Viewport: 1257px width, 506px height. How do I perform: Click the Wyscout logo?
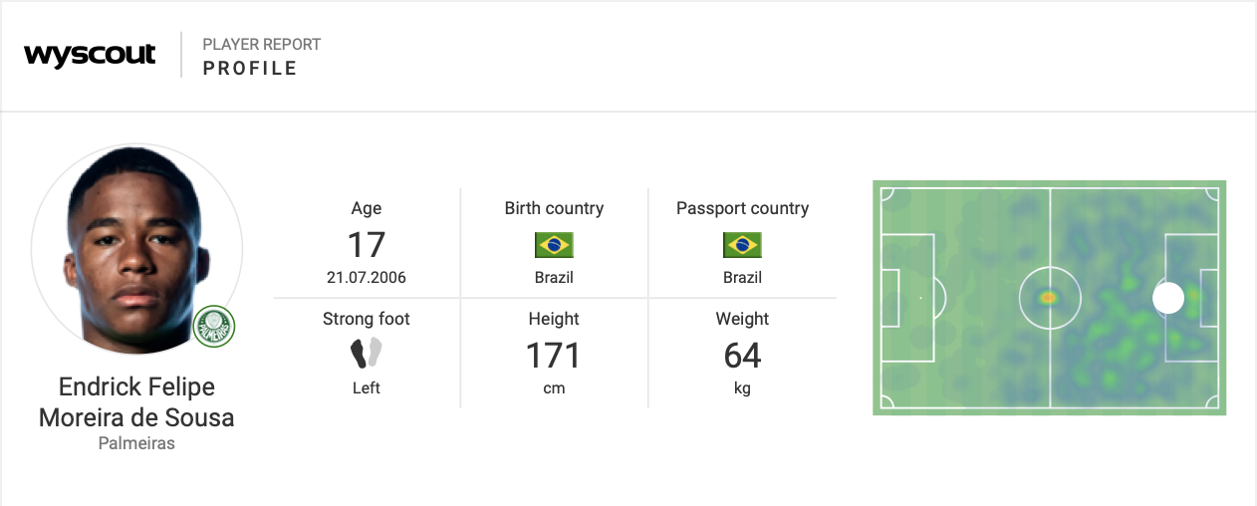[x=90, y=55]
